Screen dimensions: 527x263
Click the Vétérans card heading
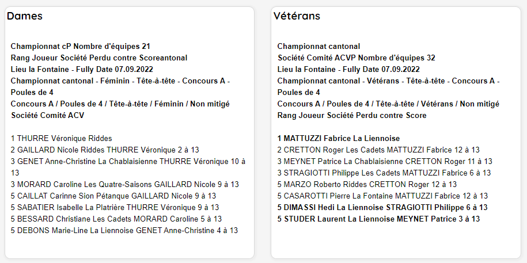[297, 16]
